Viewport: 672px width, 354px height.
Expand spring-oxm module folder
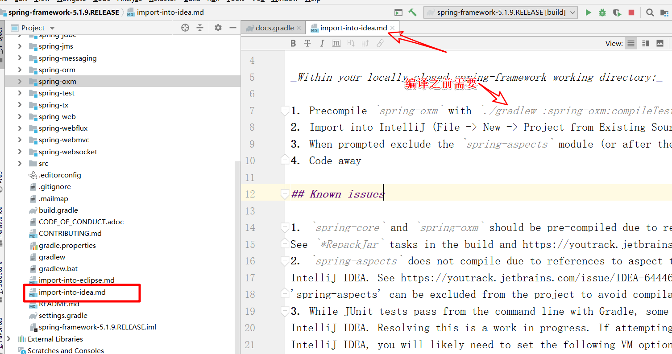tap(20, 81)
